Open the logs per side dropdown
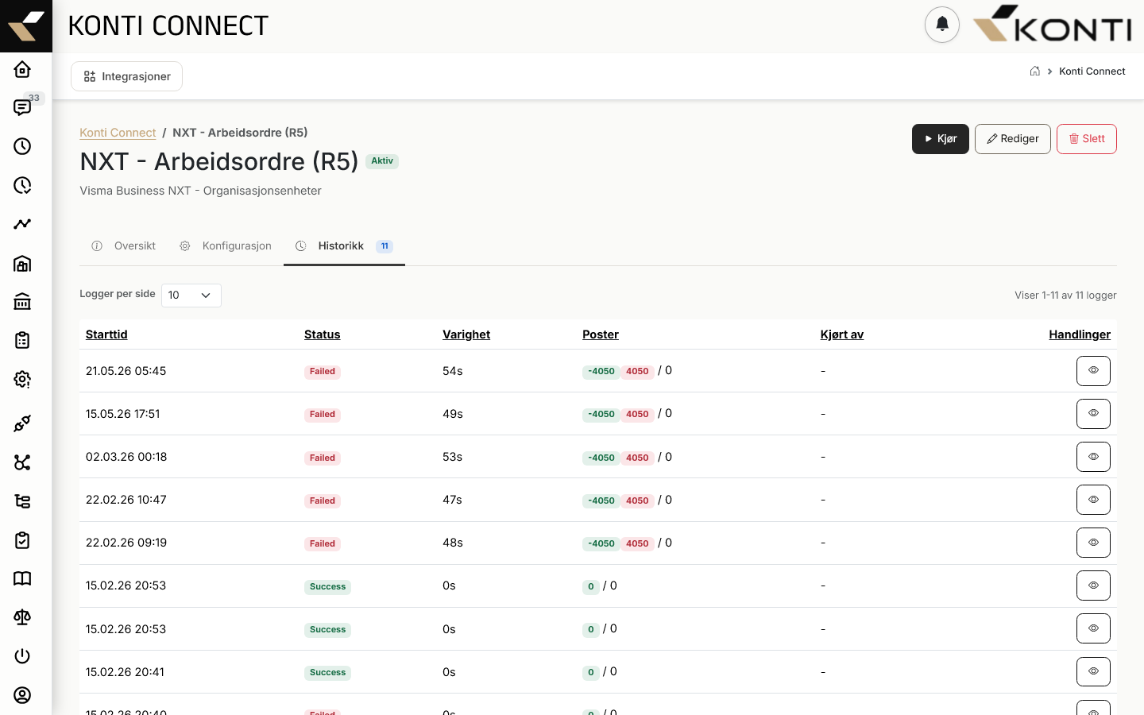Screen dimensions: 1144x715 pos(191,295)
